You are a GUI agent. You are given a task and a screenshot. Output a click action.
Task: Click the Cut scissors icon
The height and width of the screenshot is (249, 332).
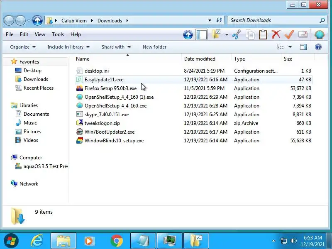[x=237, y=34]
